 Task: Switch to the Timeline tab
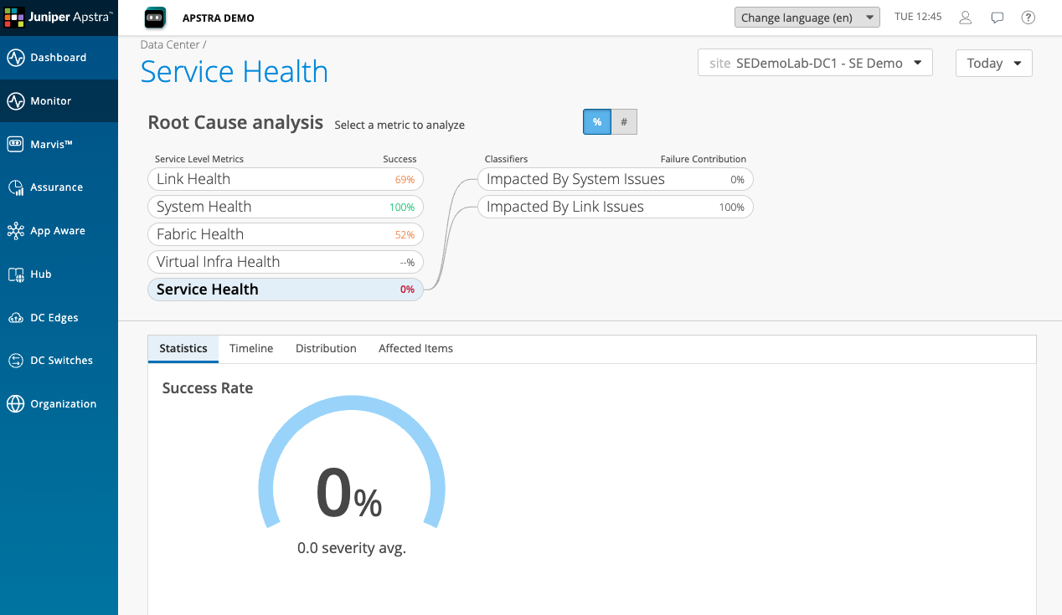251,349
